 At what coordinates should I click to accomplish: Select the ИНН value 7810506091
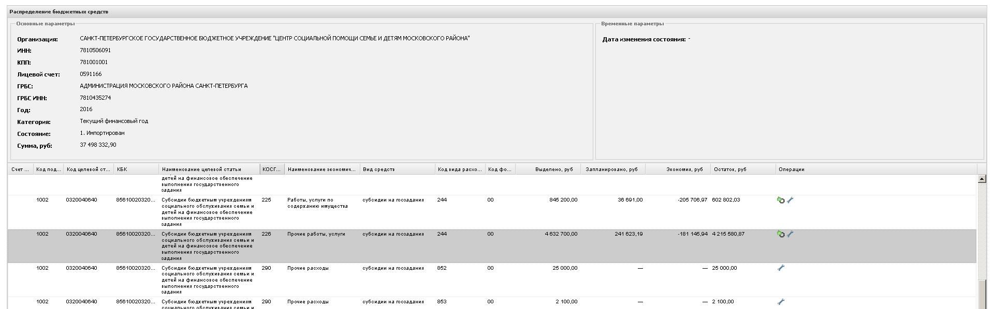[95, 51]
